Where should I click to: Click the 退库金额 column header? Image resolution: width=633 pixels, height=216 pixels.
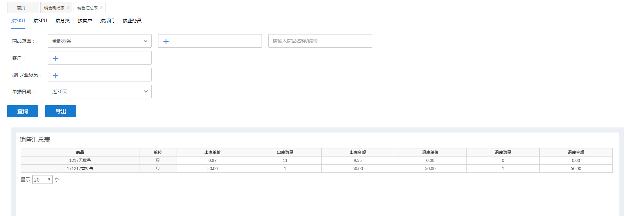click(x=576, y=152)
